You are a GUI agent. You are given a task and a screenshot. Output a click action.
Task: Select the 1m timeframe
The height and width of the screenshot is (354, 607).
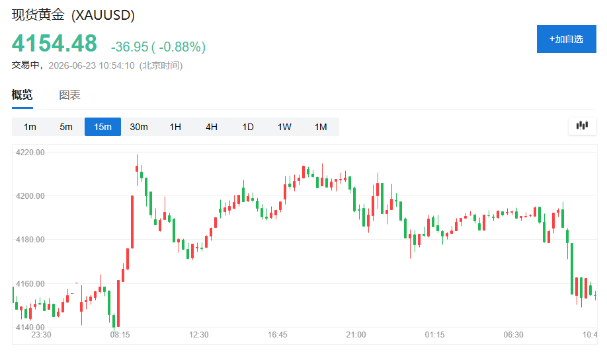click(x=30, y=127)
